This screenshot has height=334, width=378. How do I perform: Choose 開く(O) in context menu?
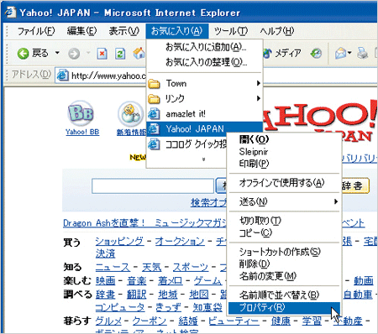(x=284, y=138)
